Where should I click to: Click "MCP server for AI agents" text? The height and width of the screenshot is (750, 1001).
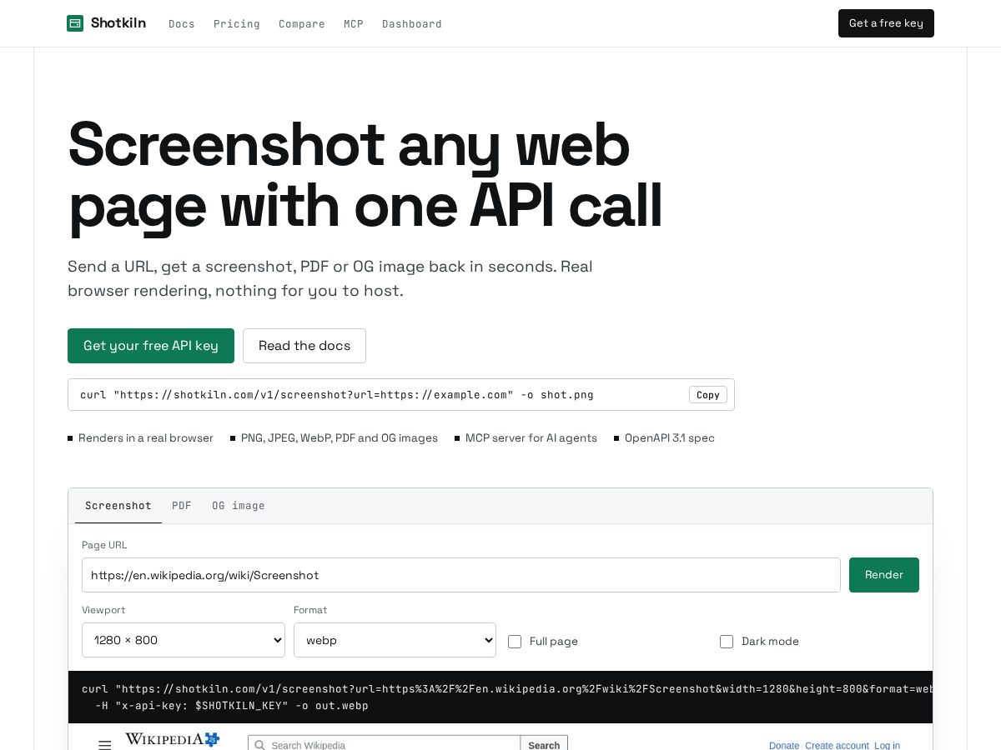pyautogui.click(x=531, y=438)
